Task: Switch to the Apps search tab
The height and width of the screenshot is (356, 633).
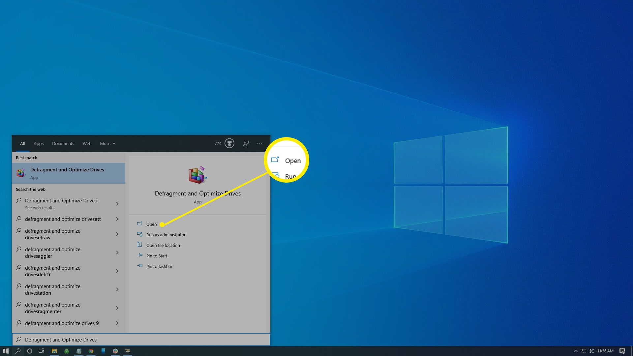Action: (x=39, y=143)
